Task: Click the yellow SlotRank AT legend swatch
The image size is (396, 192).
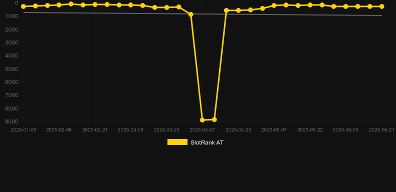Action: tap(177, 142)
